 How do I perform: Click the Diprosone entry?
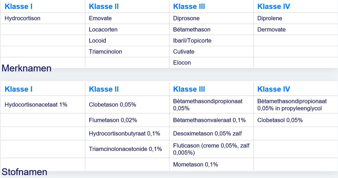pos(186,18)
